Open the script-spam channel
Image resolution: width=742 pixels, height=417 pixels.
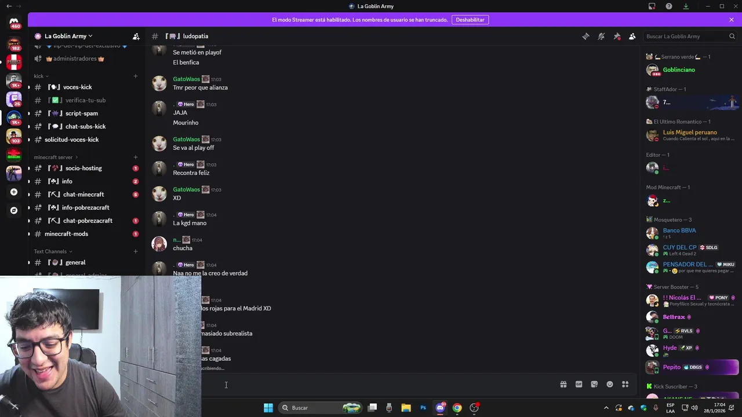pos(86,114)
